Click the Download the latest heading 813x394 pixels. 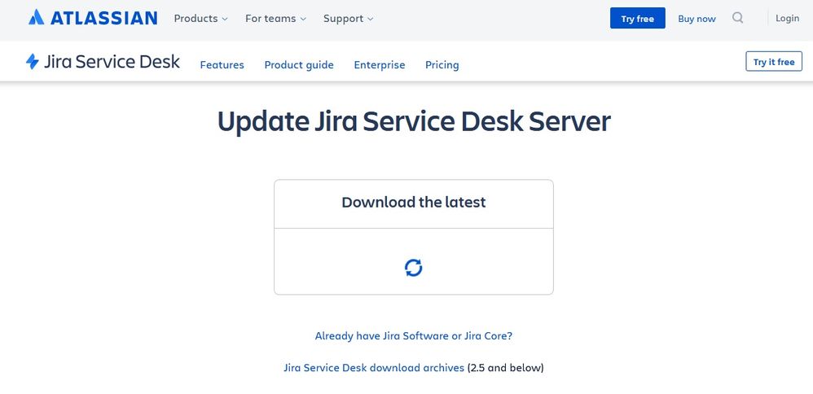coord(413,202)
